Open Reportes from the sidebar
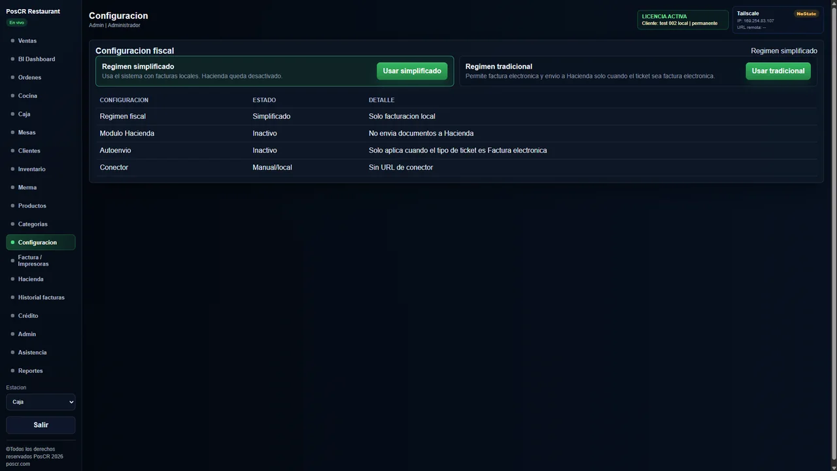The width and height of the screenshot is (837, 471). (41, 370)
